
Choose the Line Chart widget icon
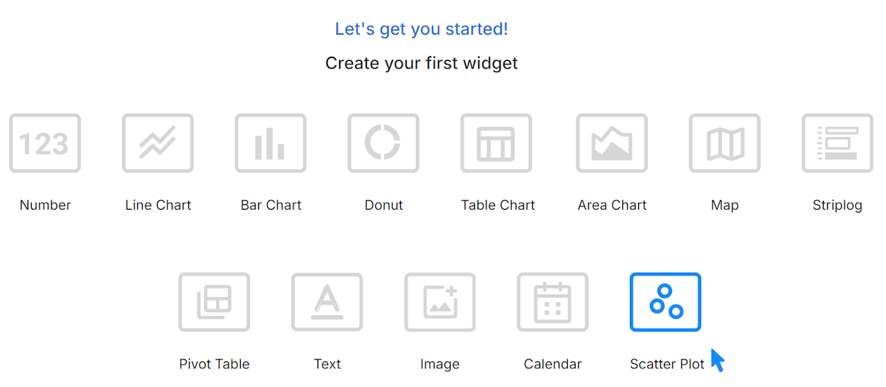[158, 143]
